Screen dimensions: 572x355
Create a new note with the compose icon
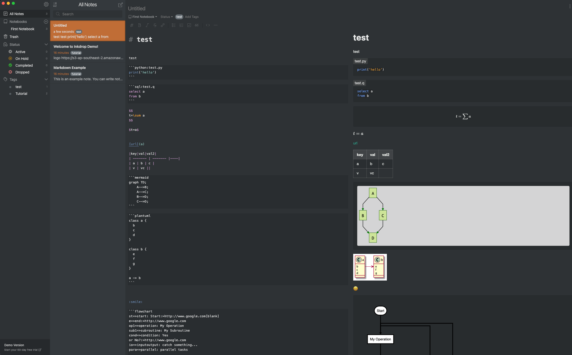coord(120,5)
